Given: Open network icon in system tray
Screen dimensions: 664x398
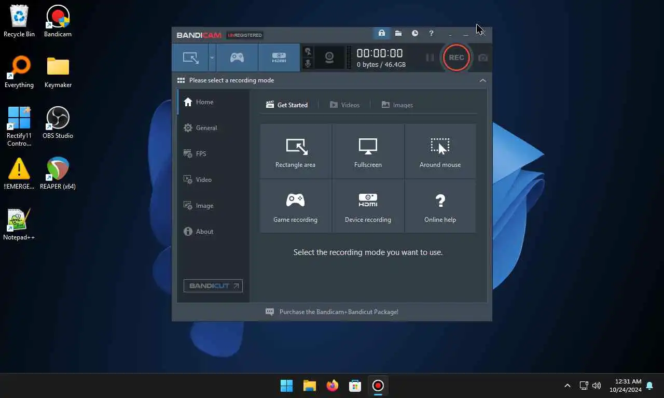Looking at the screenshot, I should [x=584, y=386].
